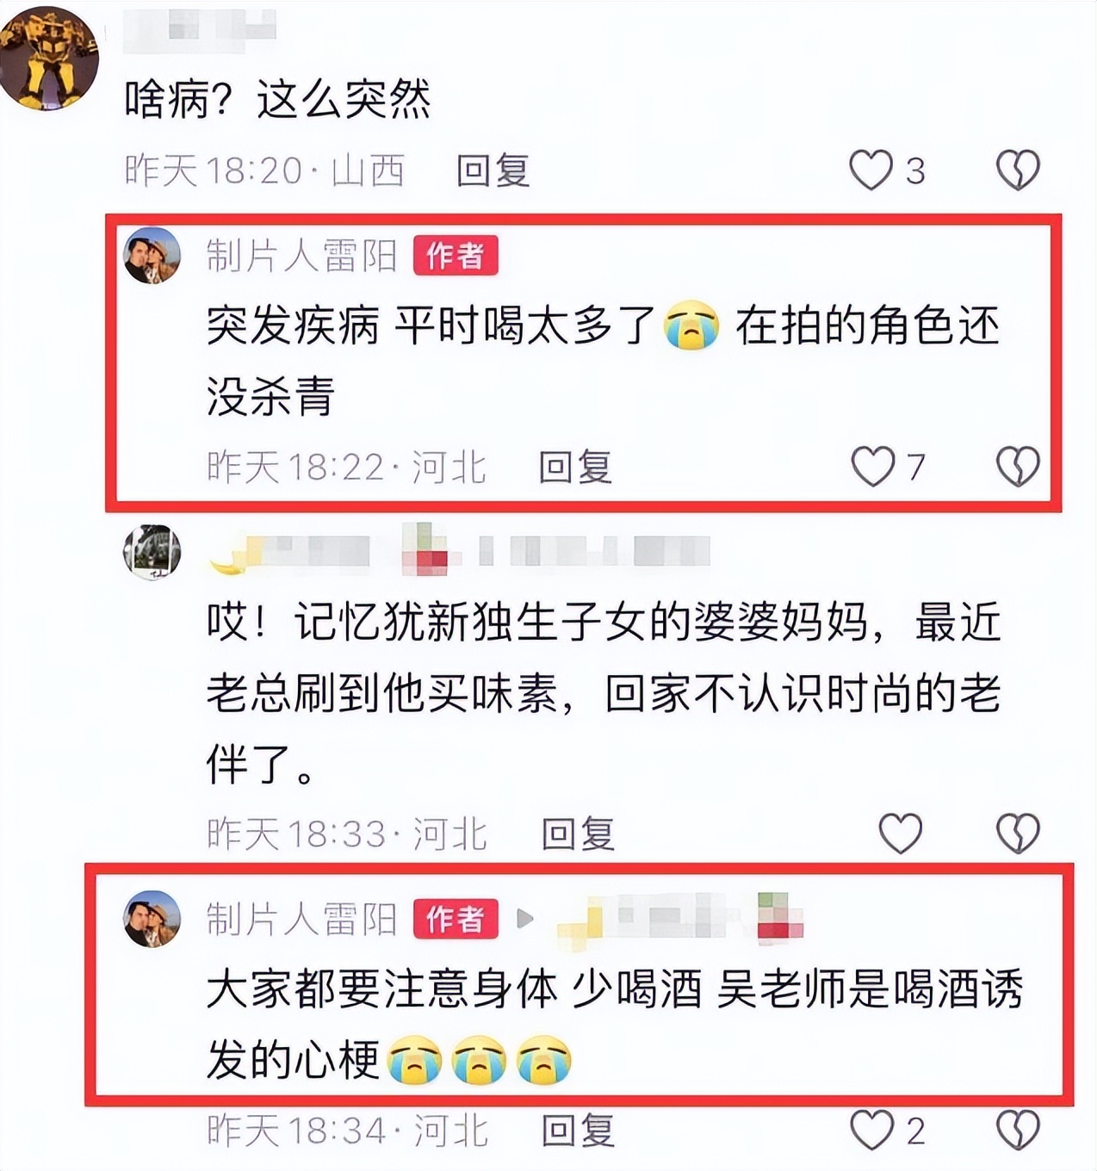1097x1171 pixels.
Task: Open blurred replied-to username after the arrow
Action: point(680,918)
